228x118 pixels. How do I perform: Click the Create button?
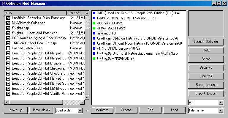pos(126,110)
